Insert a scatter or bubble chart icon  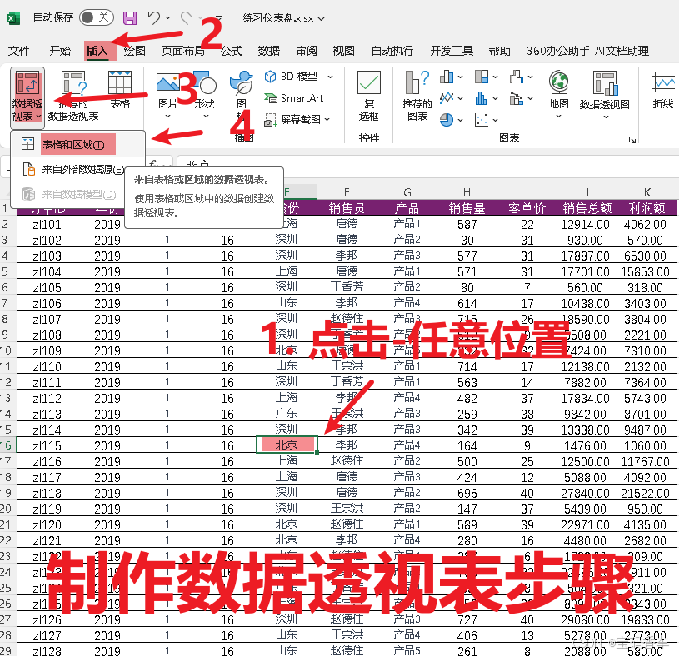[482, 119]
